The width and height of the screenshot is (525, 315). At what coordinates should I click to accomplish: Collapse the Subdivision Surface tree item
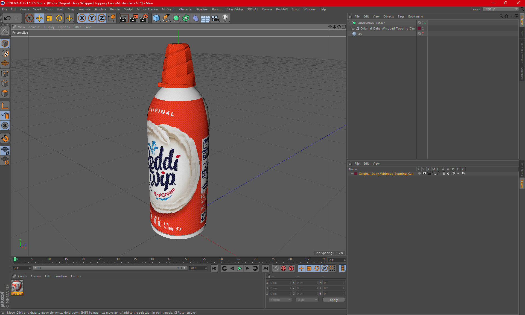click(350, 23)
